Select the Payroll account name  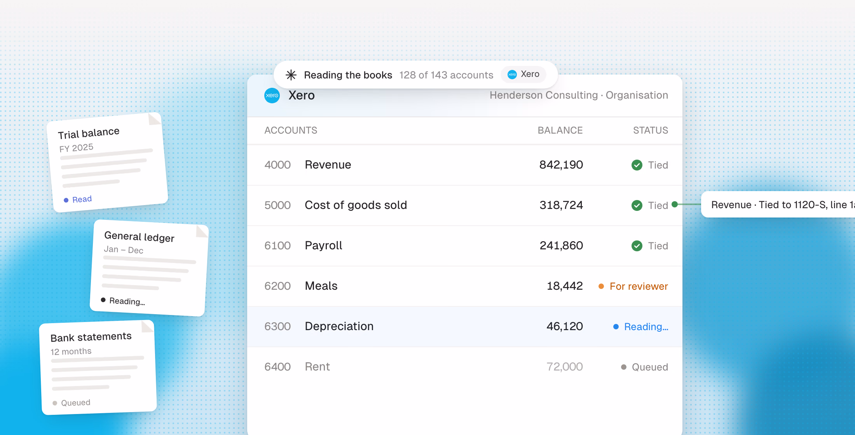point(323,245)
